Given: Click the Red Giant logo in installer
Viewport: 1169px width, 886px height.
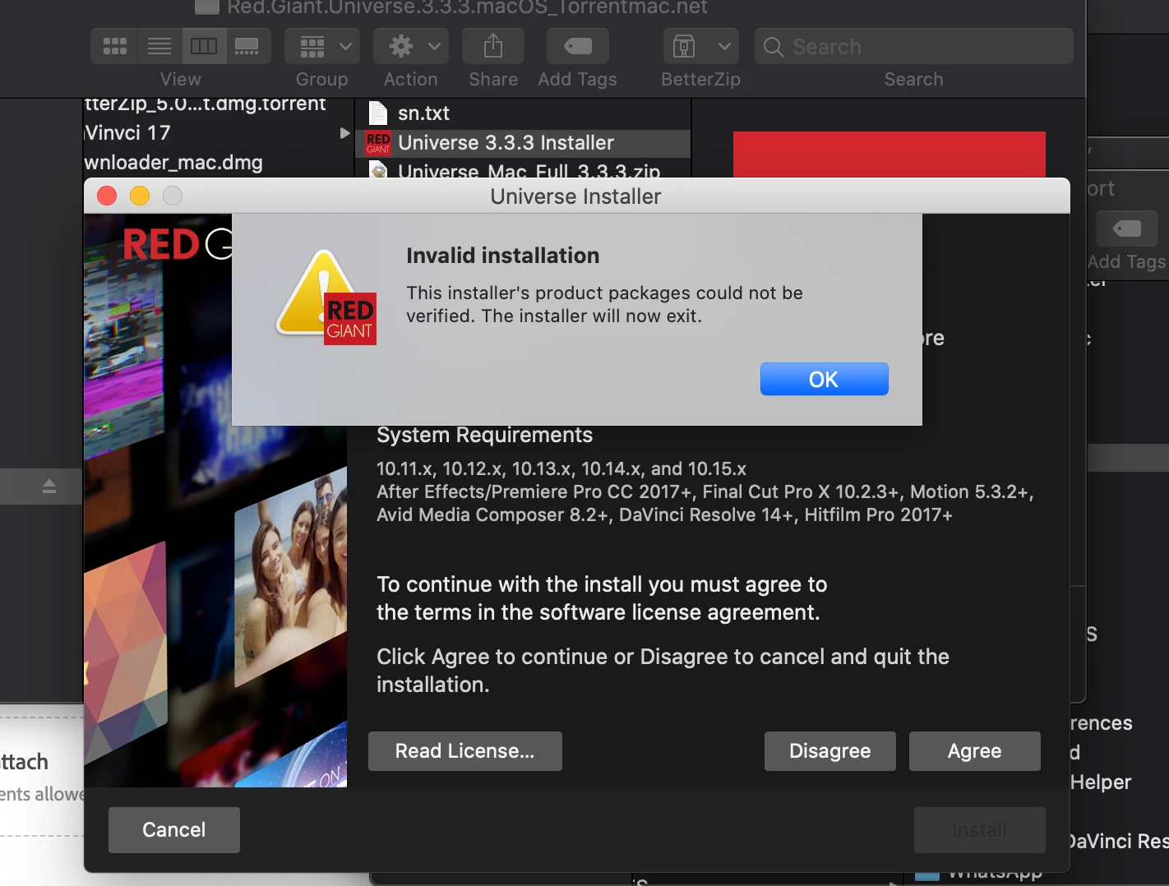Looking at the screenshot, I should coord(176,244).
